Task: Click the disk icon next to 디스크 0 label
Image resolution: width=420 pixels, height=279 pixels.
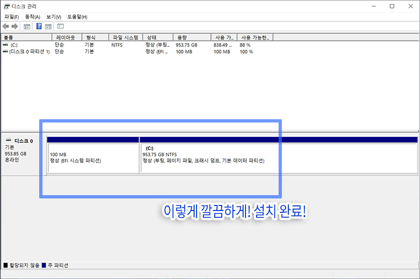Action: point(8,140)
